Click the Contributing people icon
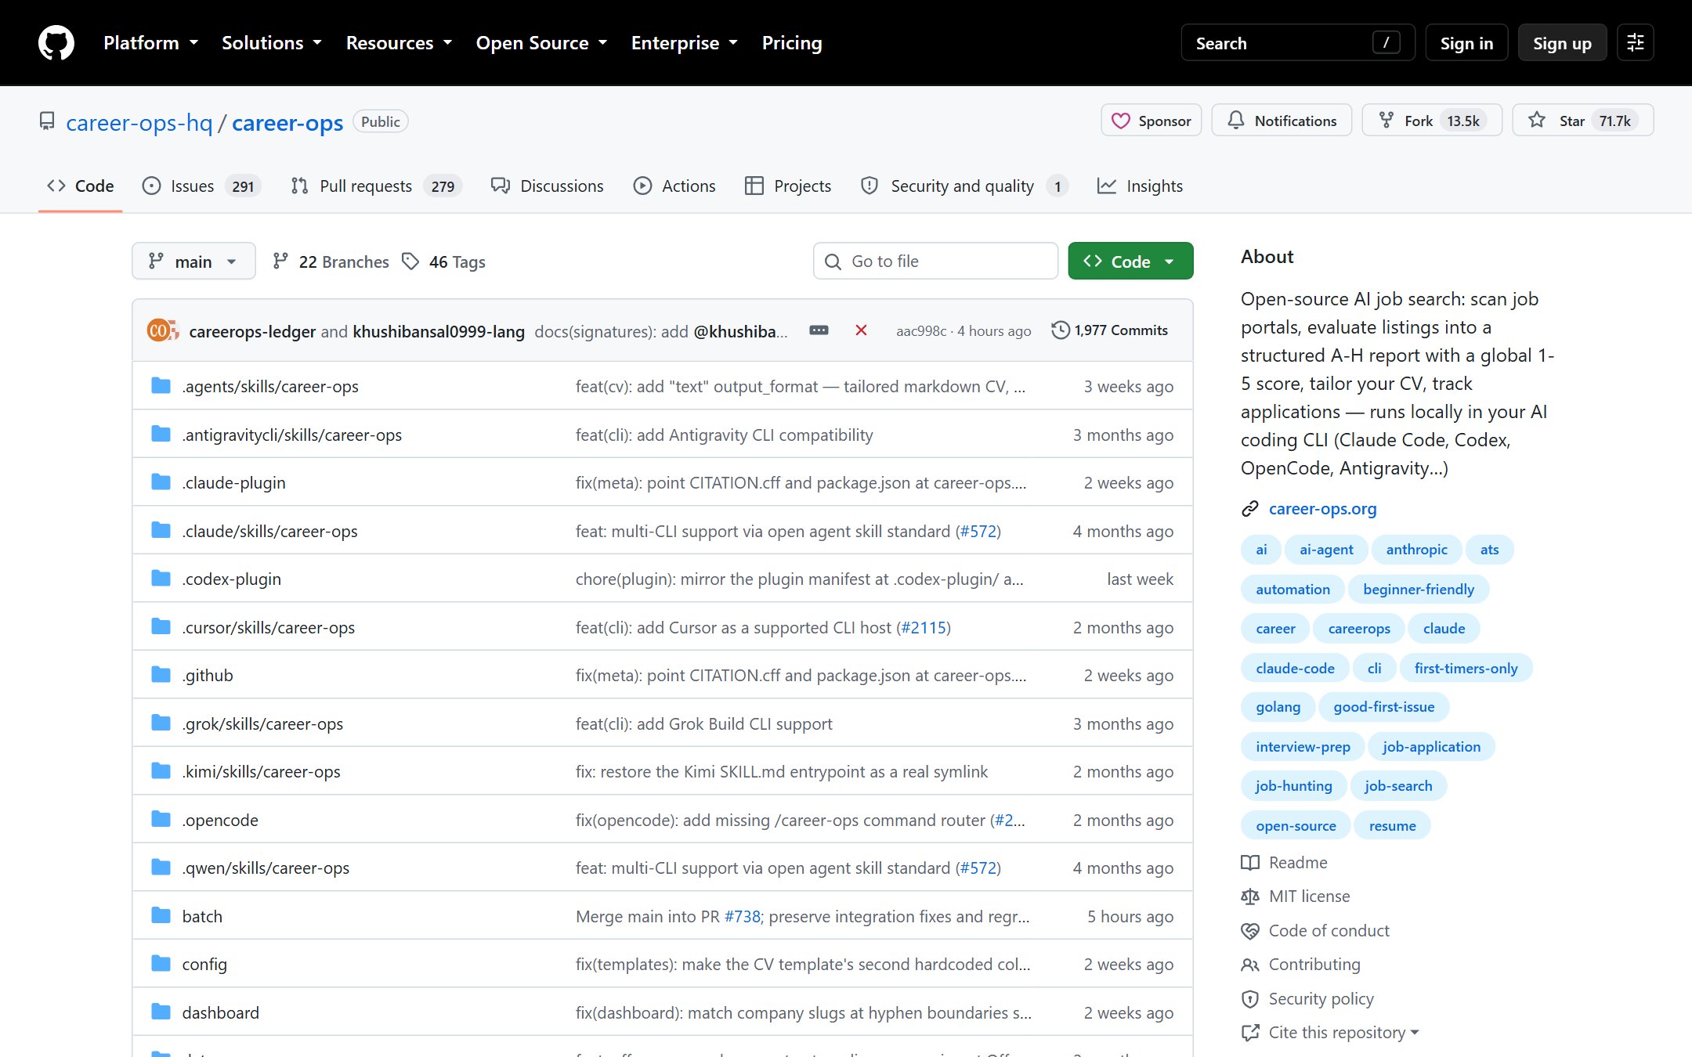The image size is (1692, 1057). tap(1250, 965)
